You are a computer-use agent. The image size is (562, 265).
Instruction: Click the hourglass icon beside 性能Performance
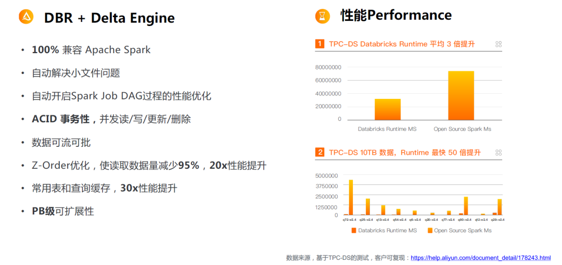point(322,16)
